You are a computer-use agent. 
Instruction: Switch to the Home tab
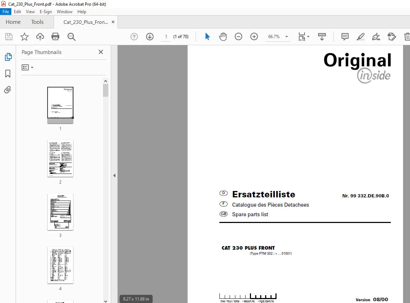(x=13, y=22)
